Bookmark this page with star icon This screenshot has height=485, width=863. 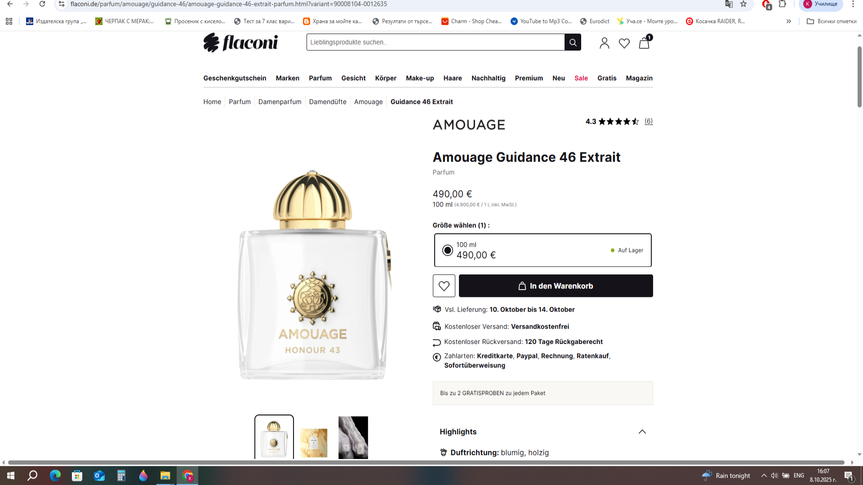[743, 4]
